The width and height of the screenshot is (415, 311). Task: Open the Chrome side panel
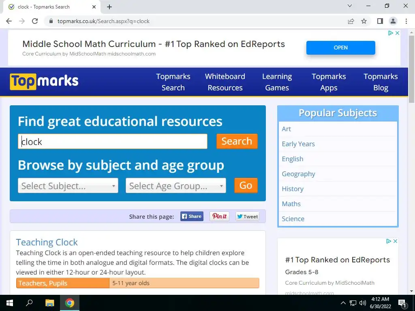pyautogui.click(x=380, y=21)
